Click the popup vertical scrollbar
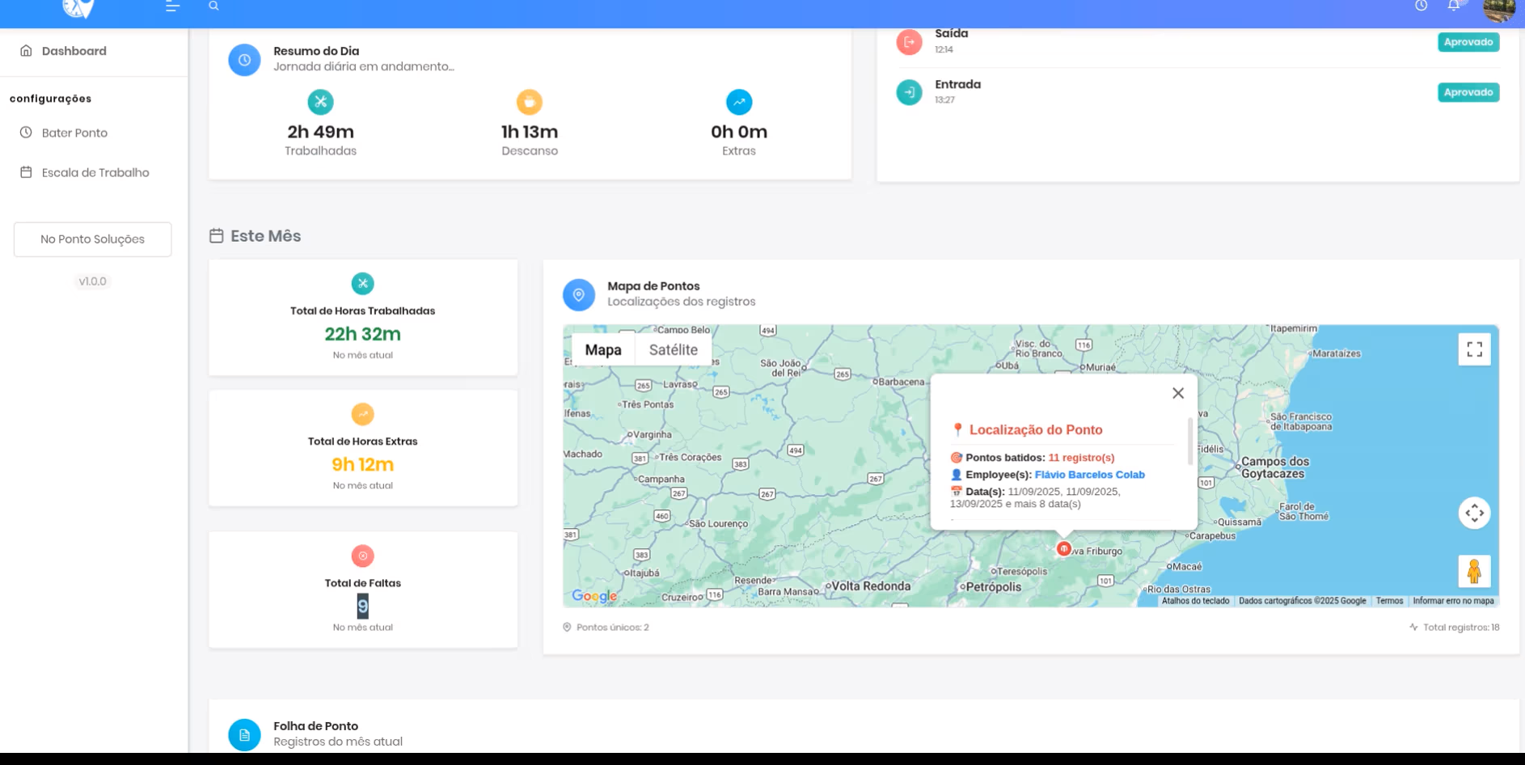1525x765 pixels. pos(1189,442)
